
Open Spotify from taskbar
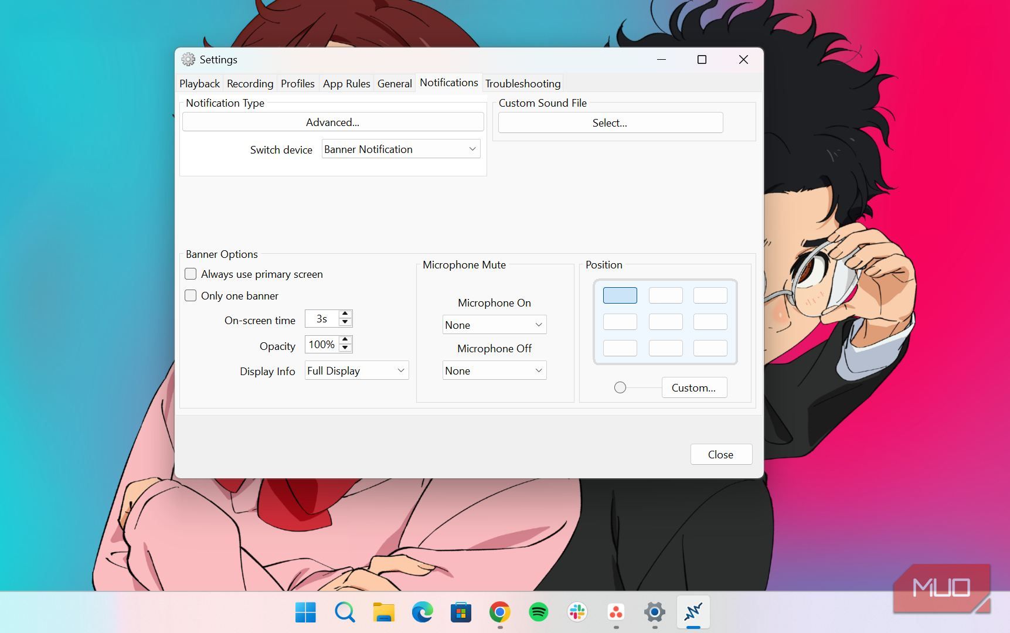[538, 612]
